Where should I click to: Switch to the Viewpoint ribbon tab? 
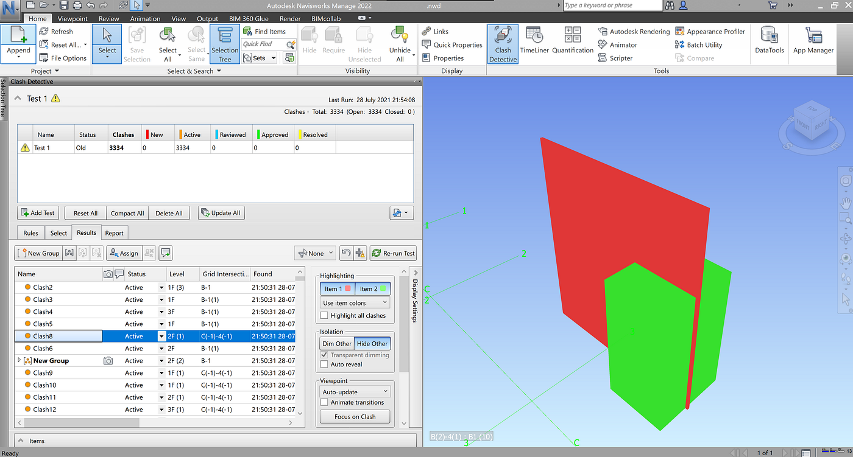(x=73, y=19)
